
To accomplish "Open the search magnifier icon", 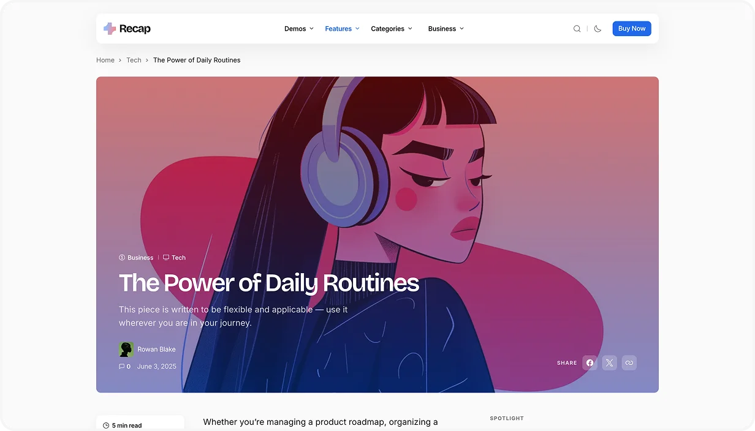I will coord(577,29).
